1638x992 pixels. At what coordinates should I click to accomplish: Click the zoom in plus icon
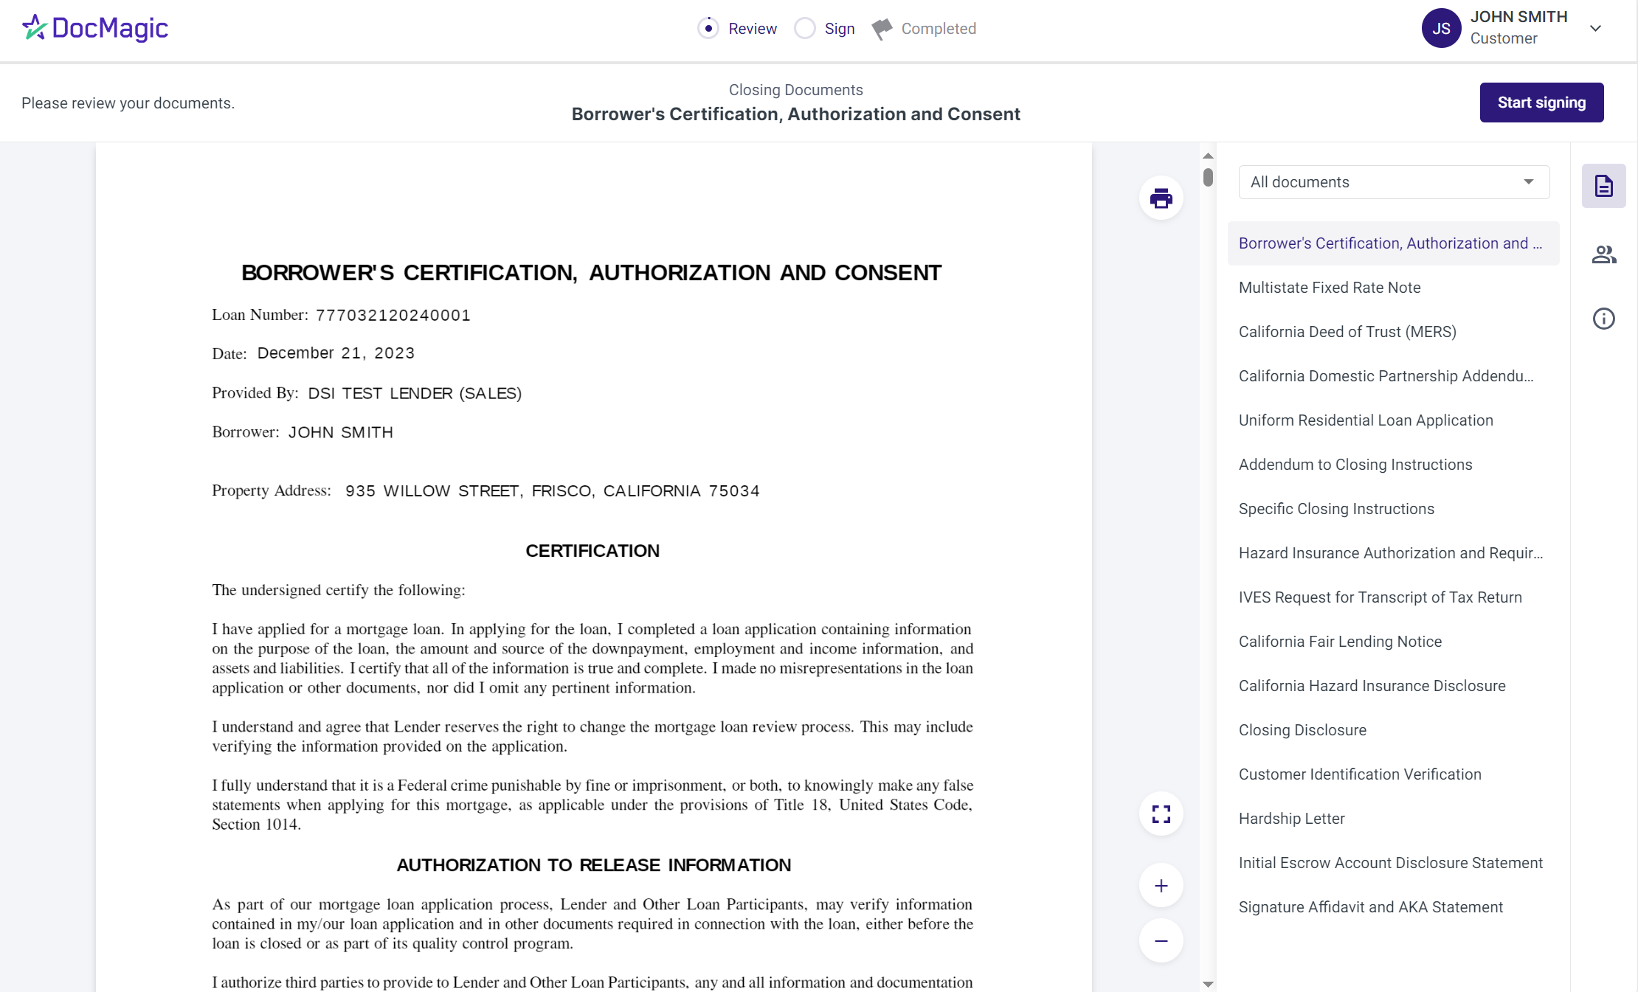click(x=1161, y=887)
